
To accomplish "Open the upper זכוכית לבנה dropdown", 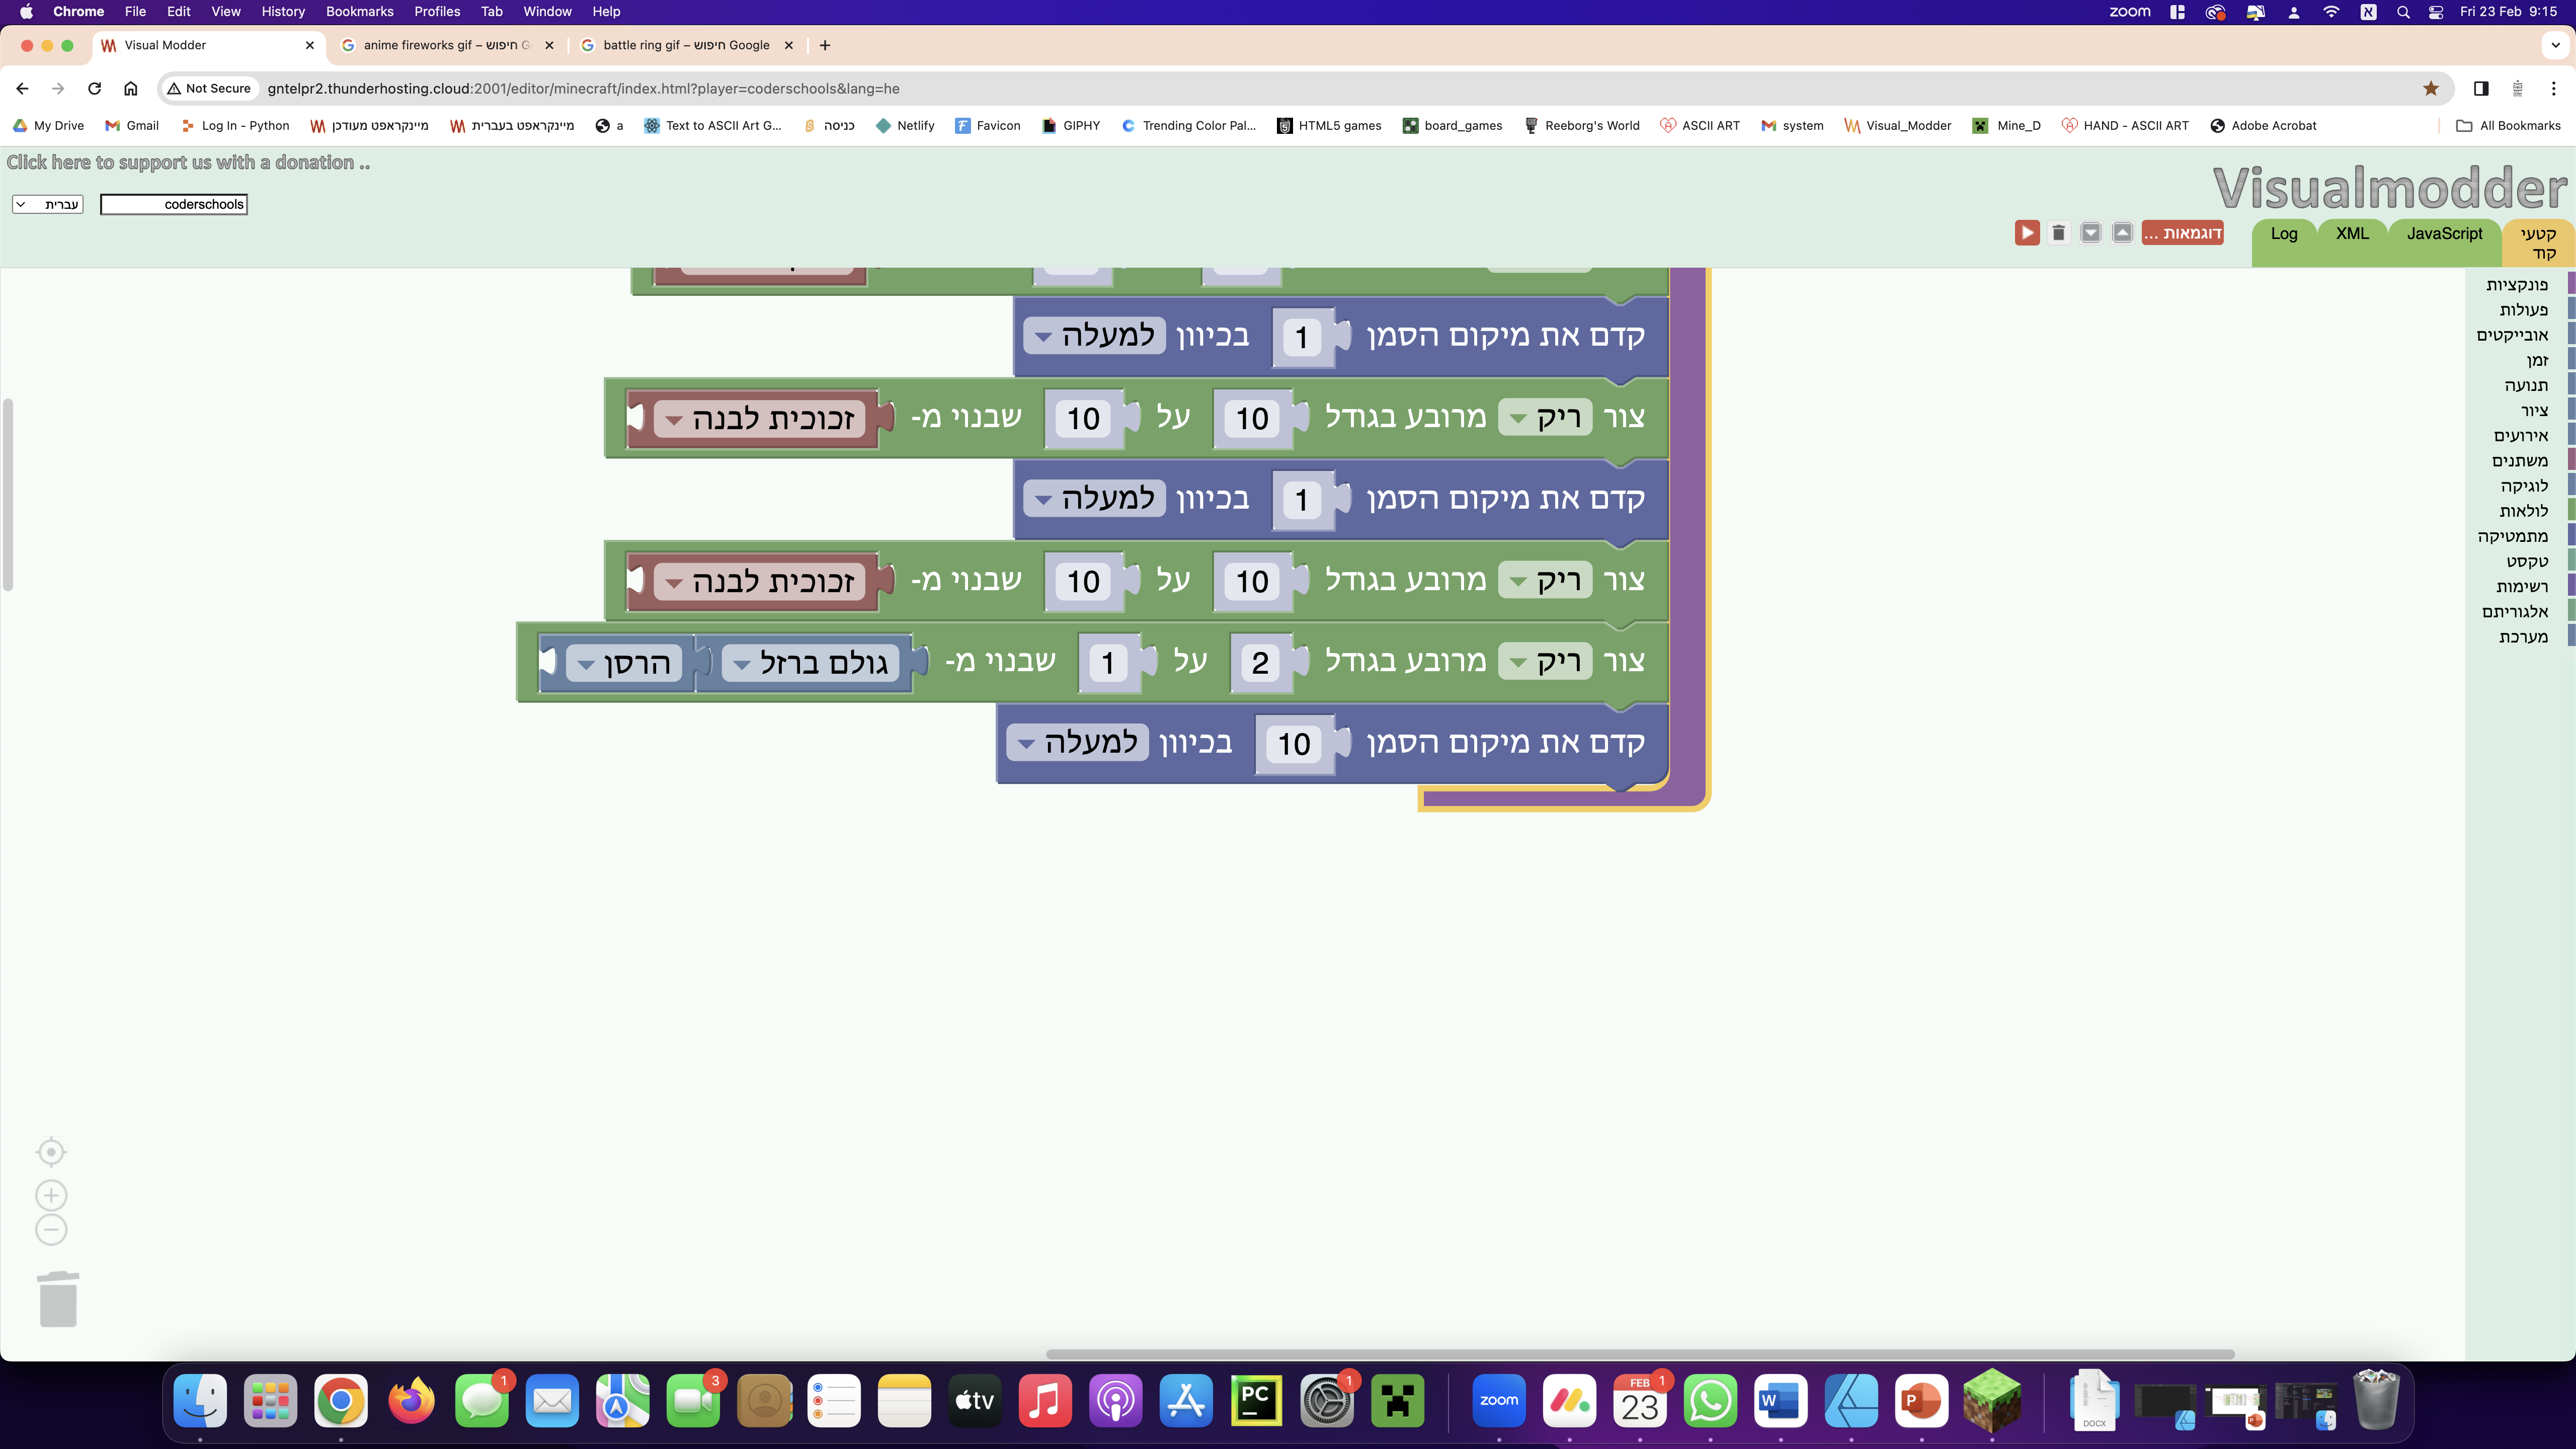I will coord(760,418).
